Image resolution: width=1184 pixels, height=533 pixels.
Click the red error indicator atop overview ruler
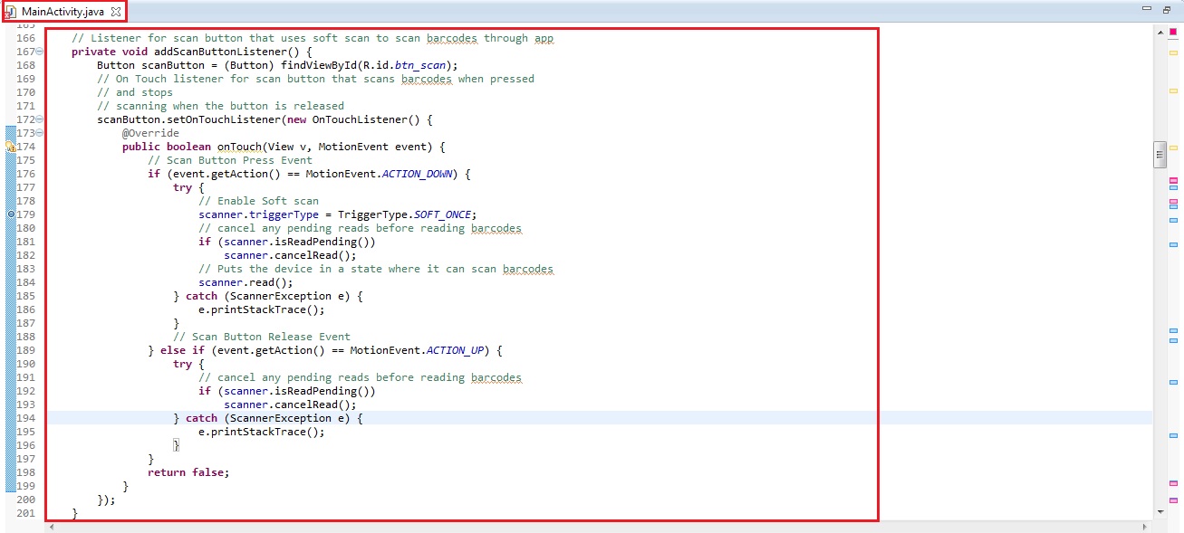pyautogui.click(x=1173, y=32)
